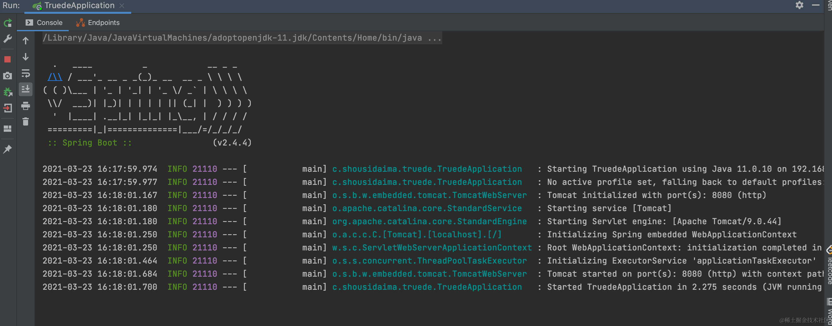This screenshot has height=326, width=832.
Task: Click the log line Starting service [Tomcat]
Action: tap(609, 209)
